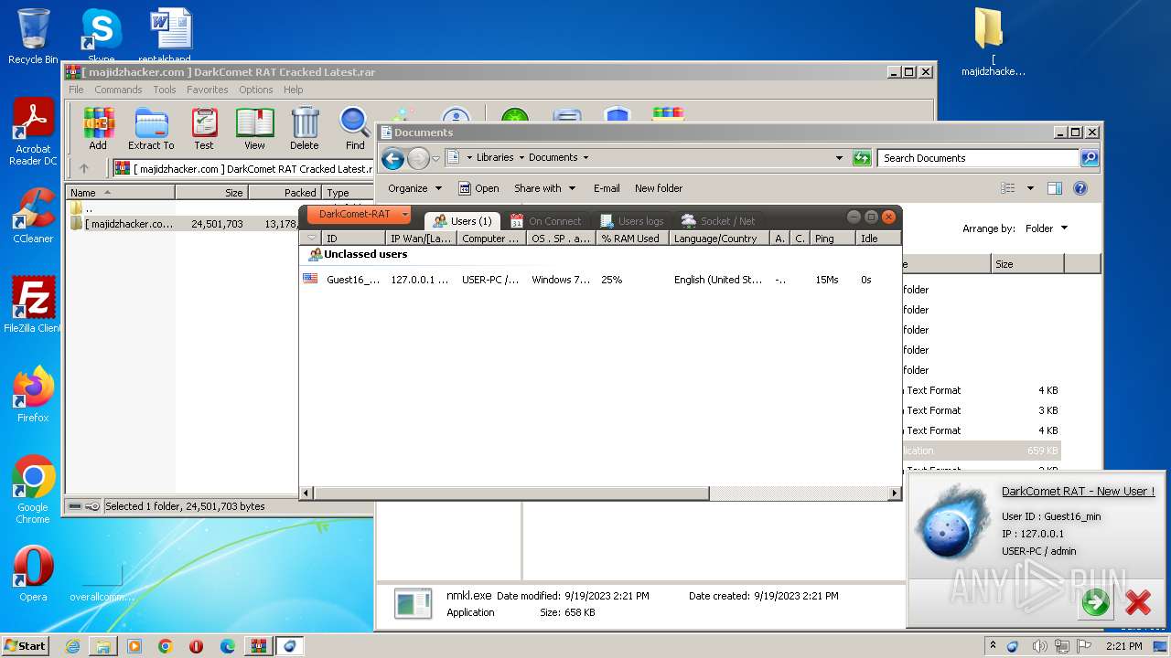
Task: Sort WinRAR list by Name column
Action: click(x=120, y=193)
